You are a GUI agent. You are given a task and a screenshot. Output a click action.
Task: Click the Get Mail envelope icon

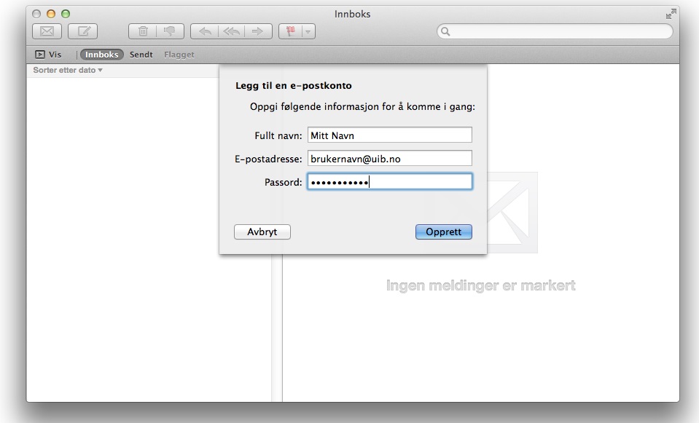point(47,31)
